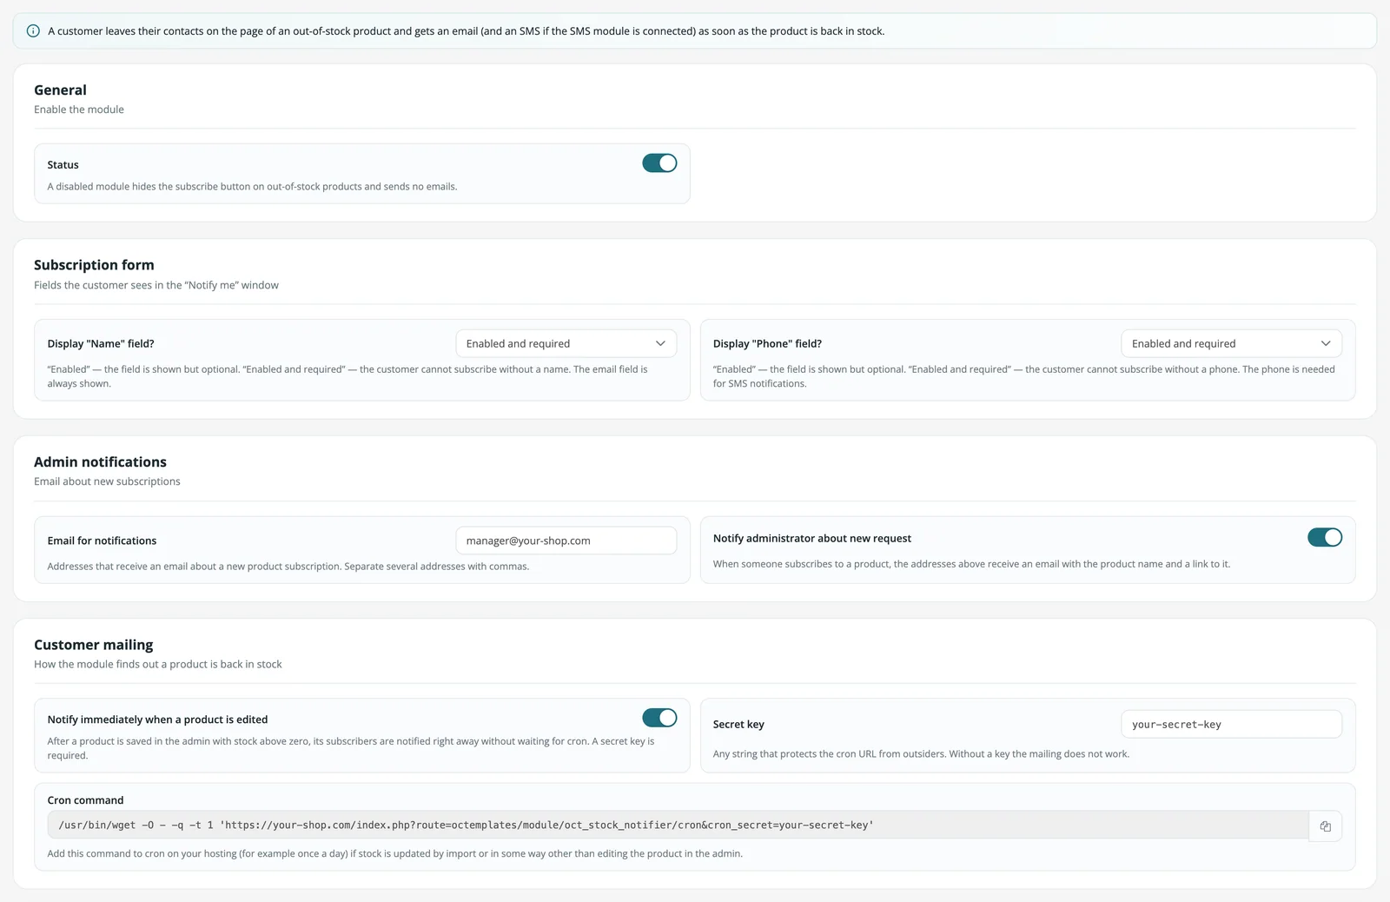Click "Add this command to cron" hint text
This screenshot has width=1390, height=902.
click(x=394, y=853)
